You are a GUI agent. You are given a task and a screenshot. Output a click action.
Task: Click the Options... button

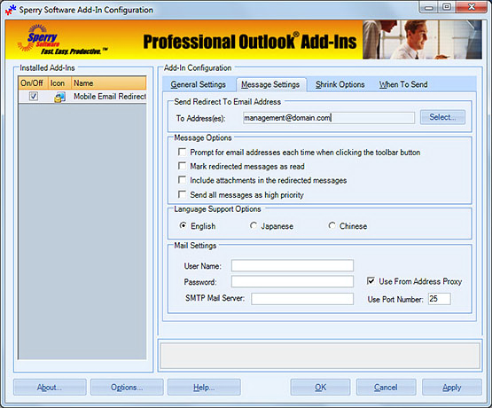point(127,388)
